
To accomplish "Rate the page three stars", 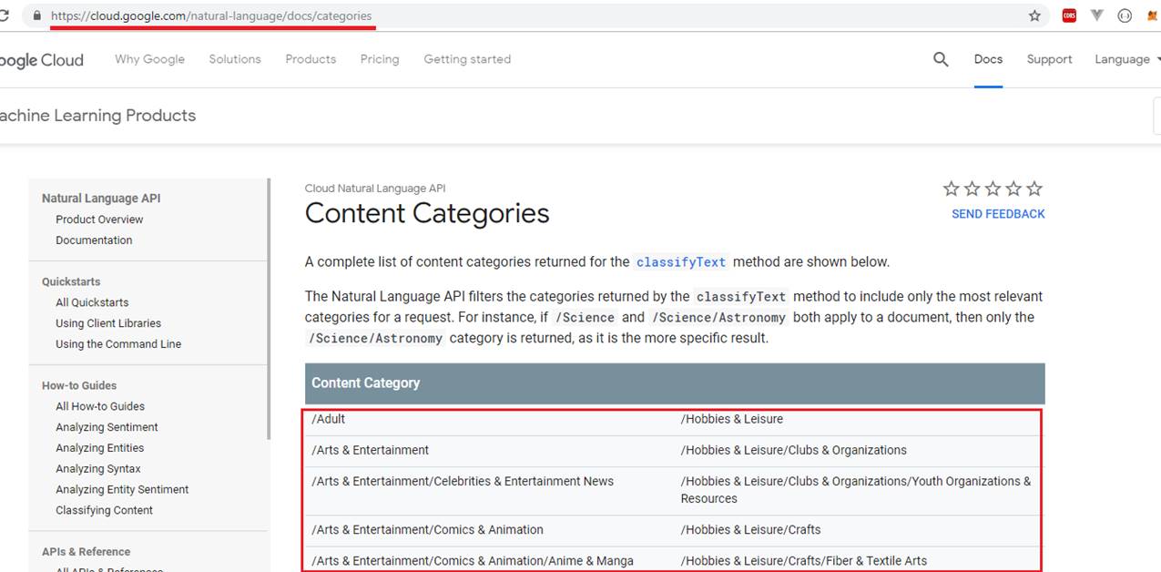I will point(993,189).
